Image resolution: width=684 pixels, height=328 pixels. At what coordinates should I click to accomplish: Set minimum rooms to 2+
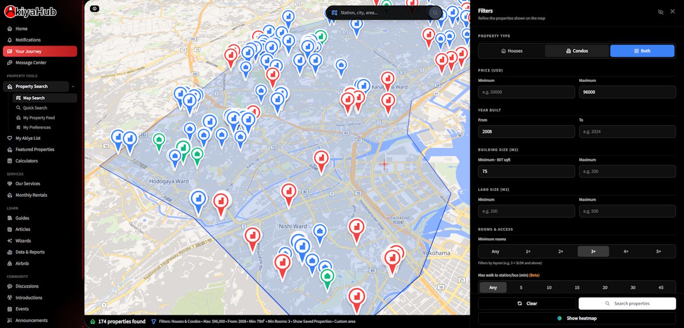click(561, 251)
